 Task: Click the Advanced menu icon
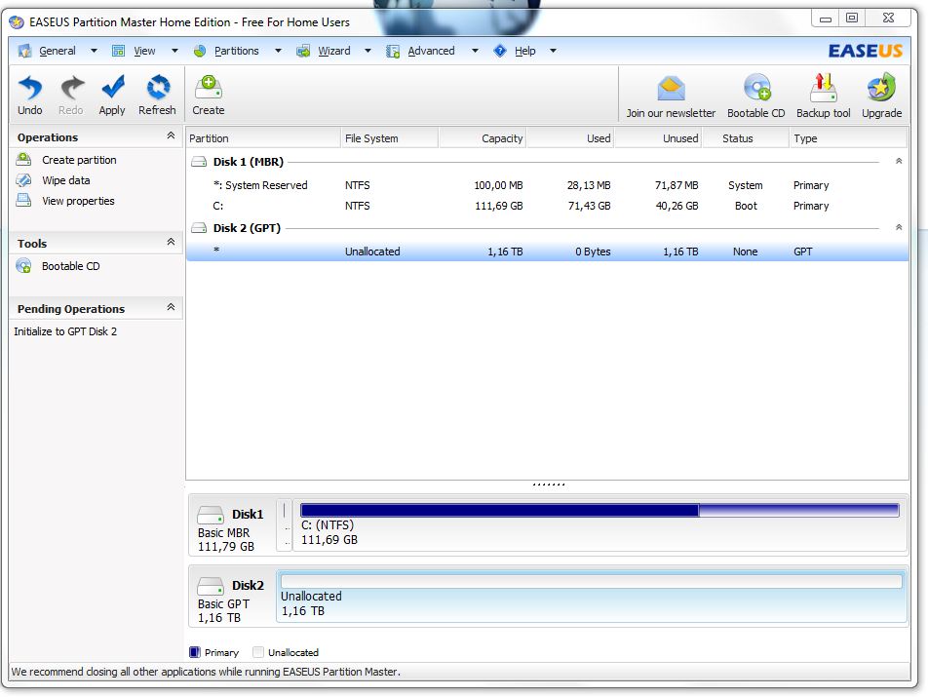tap(393, 52)
